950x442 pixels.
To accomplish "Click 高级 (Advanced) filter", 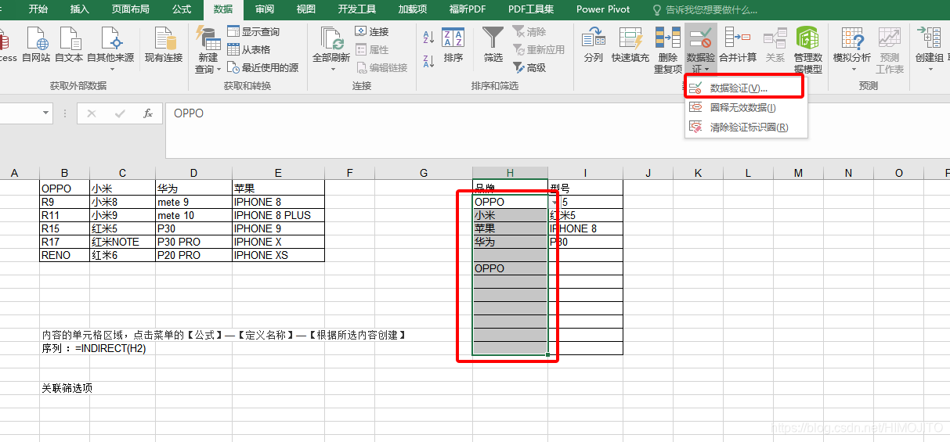I will (x=529, y=67).
